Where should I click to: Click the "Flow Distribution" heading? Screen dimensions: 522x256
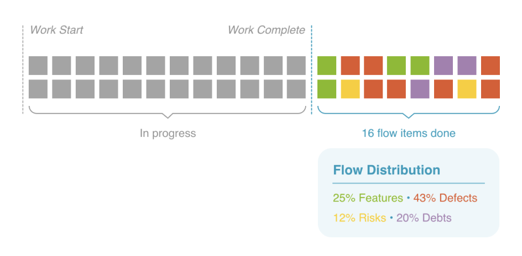point(387,170)
